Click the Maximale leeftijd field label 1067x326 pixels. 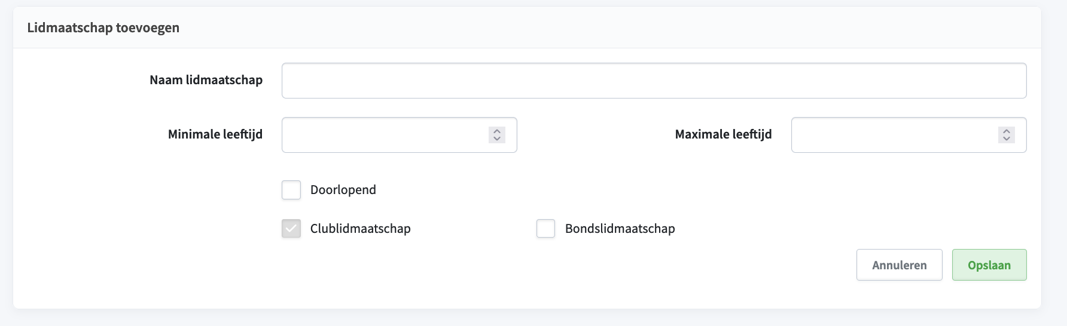724,134
